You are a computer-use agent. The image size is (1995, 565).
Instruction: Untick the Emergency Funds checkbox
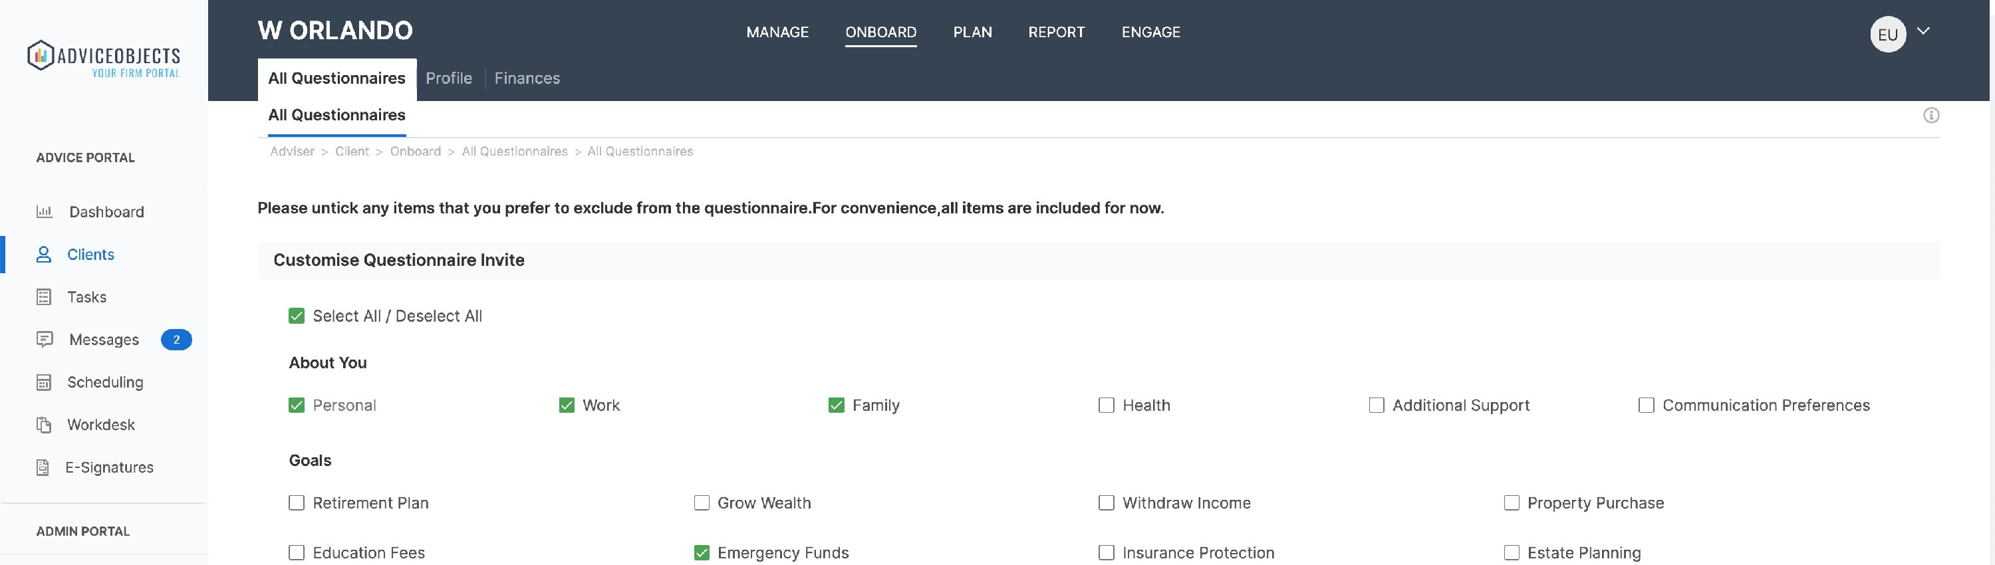coord(702,552)
